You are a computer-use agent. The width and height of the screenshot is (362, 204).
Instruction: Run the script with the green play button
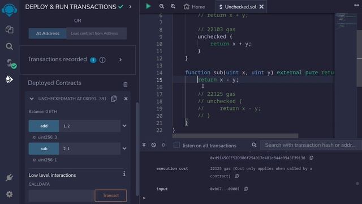pyautogui.click(x=148, y=6)
